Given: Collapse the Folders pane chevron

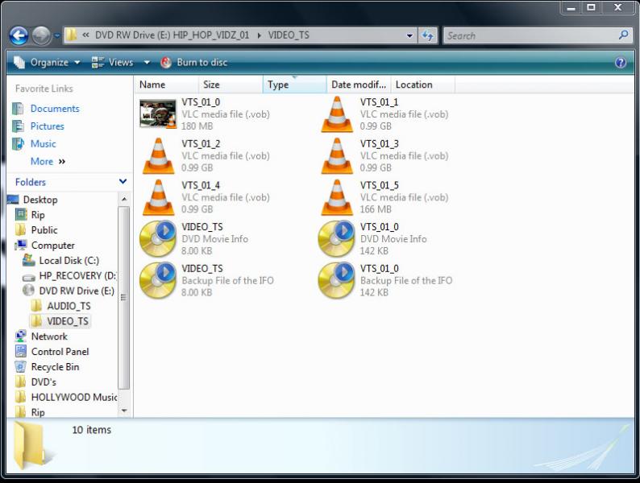Looking at the screenshot, I should [x=123, y=182].
